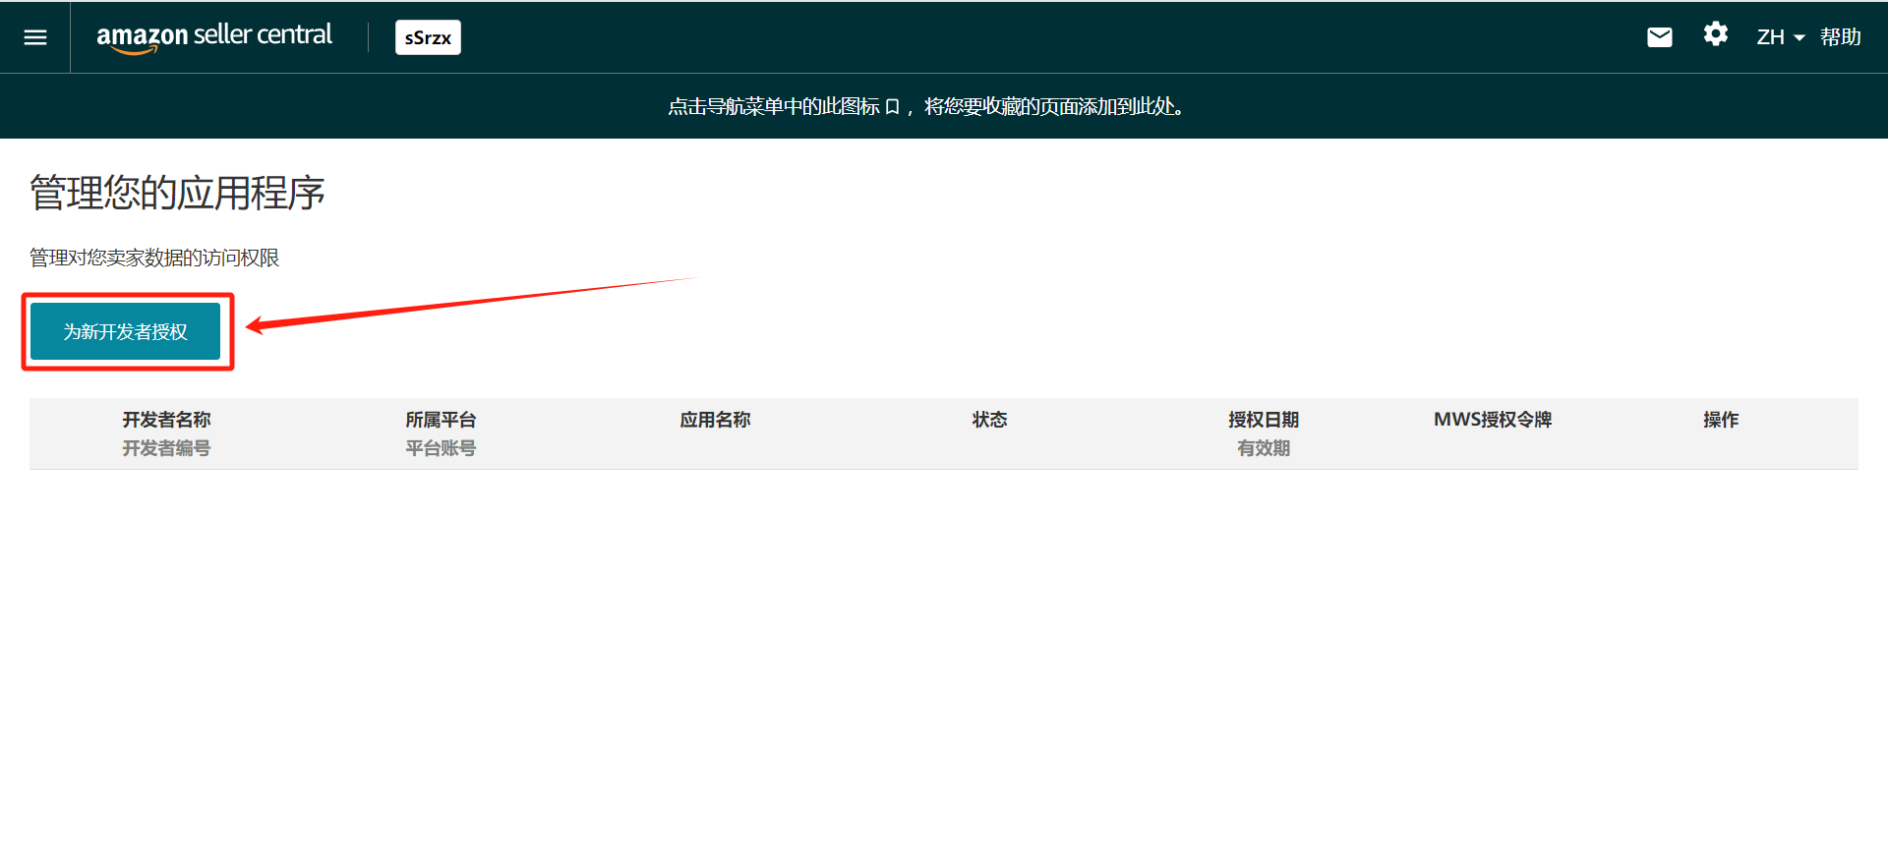Open the mail messages icon
The width and height of the screenshot is (1888, 864).
1659,37
